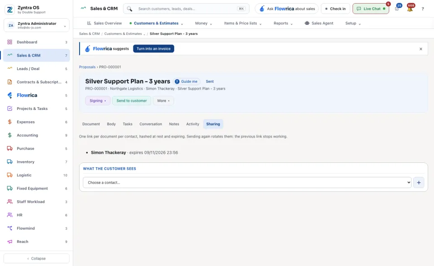The image size is (434, 266).
Task: Click the Sent status label
Action: click(209, 81)
